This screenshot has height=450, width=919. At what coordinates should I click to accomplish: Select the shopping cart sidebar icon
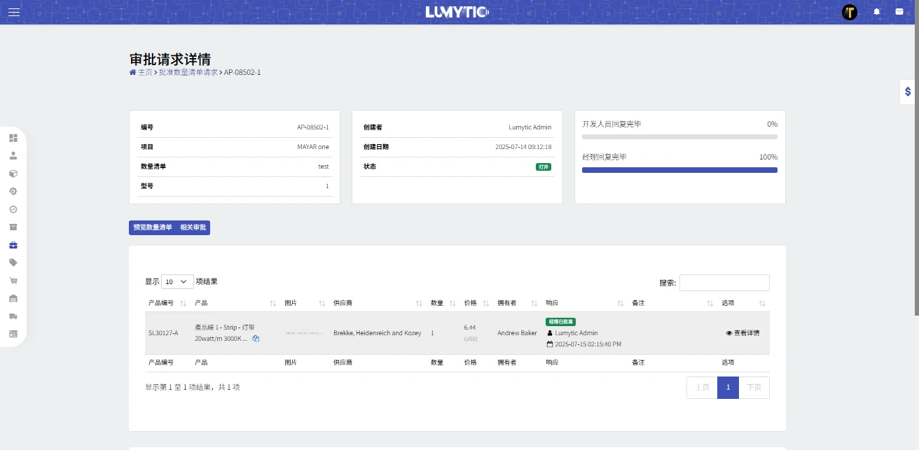13,281
